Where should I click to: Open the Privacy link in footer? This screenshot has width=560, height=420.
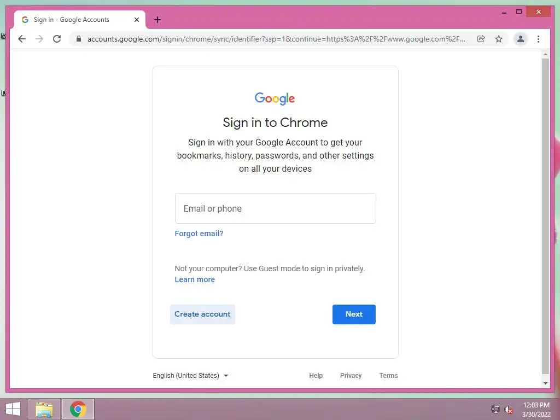coord(351,376)
